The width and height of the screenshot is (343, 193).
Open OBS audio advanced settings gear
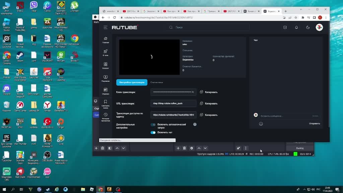pos(238,148)
